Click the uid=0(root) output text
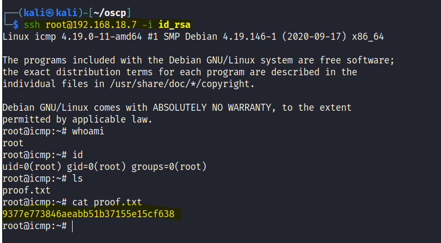This screenshot has width=441, height=243. [32, 167]
